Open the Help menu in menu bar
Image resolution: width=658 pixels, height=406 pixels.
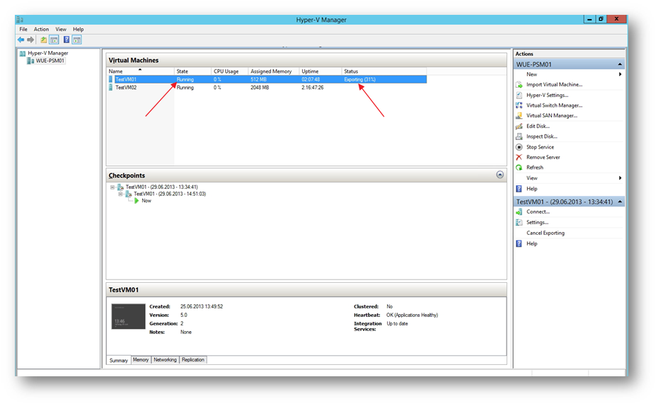(x=78, y=30)
